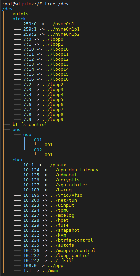Click the ../mapper/control target

click(x=73, y=250)
